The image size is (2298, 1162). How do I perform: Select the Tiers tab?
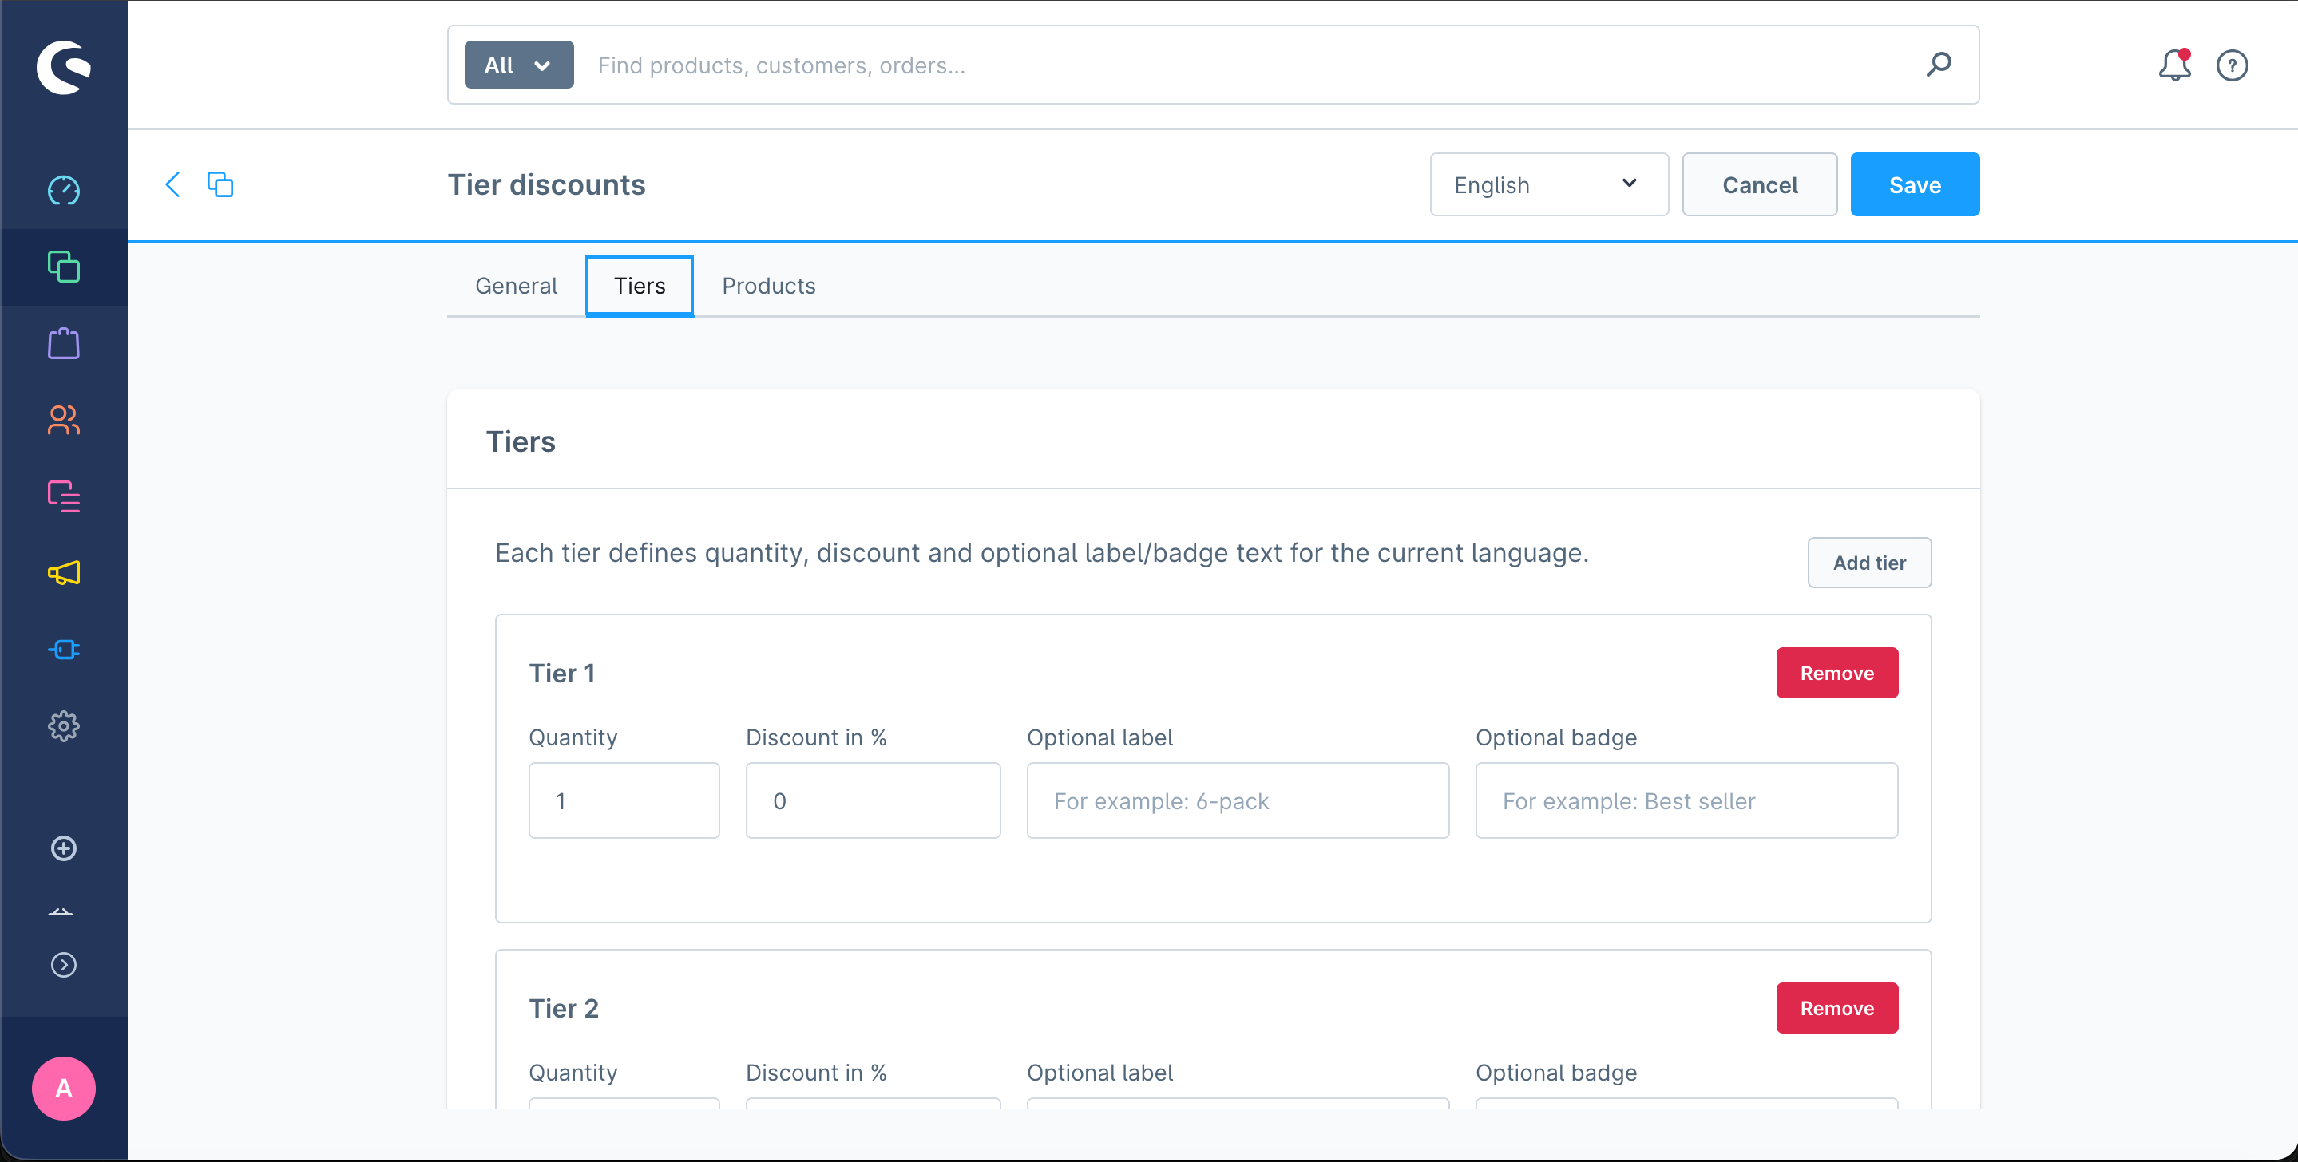click(640, 286)
